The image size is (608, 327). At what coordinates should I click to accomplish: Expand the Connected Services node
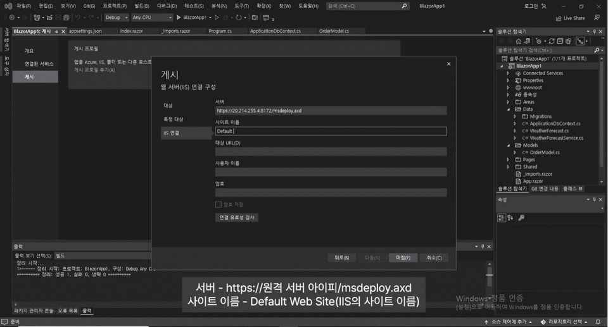click(x=509, y=73)
